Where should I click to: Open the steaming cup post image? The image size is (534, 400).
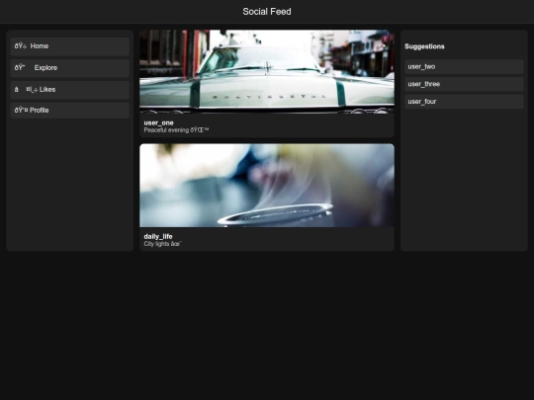[x=267, y=186]
